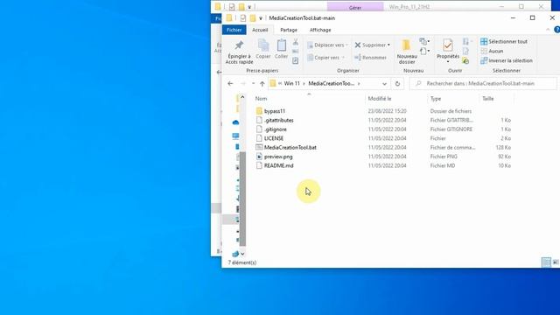Create a Nouveau dossier
Screen dimensions: 560x315
coord(407,52)
